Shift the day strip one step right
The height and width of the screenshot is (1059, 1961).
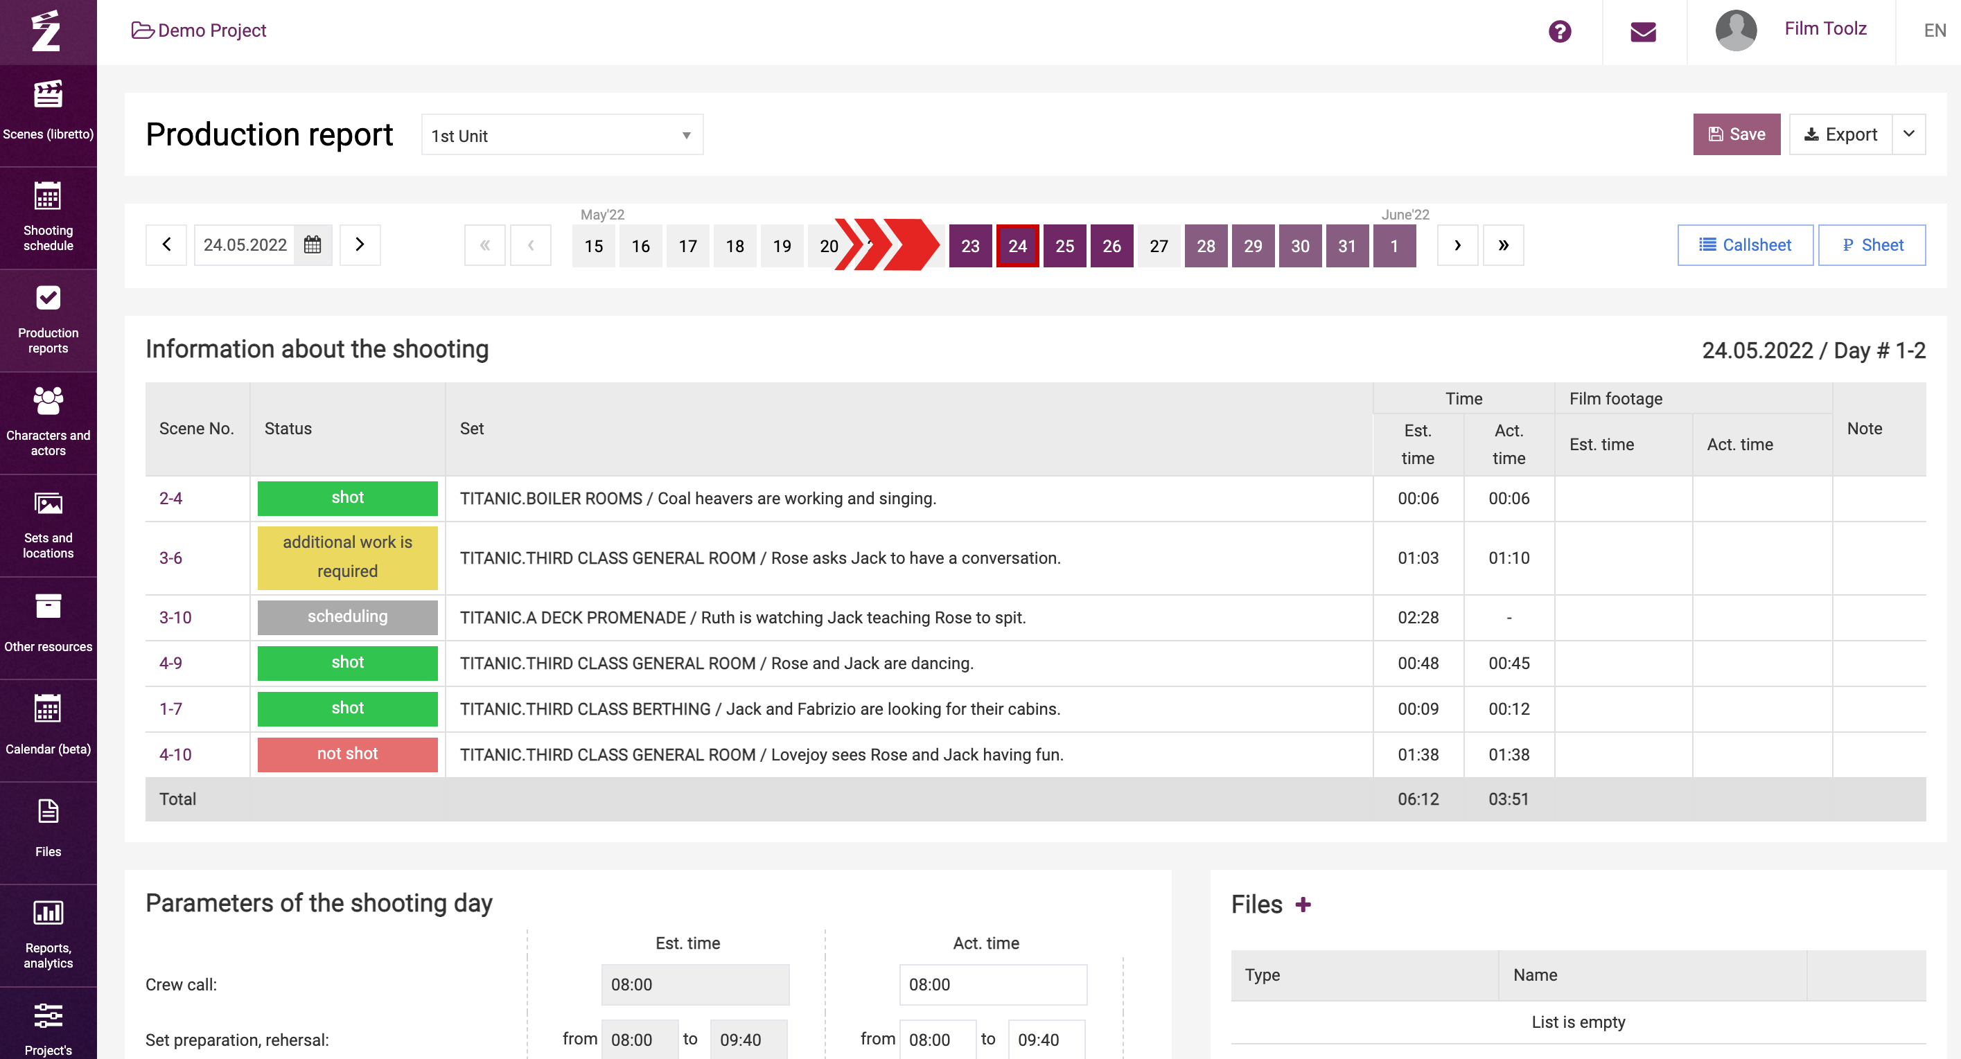coord(1457,245)
